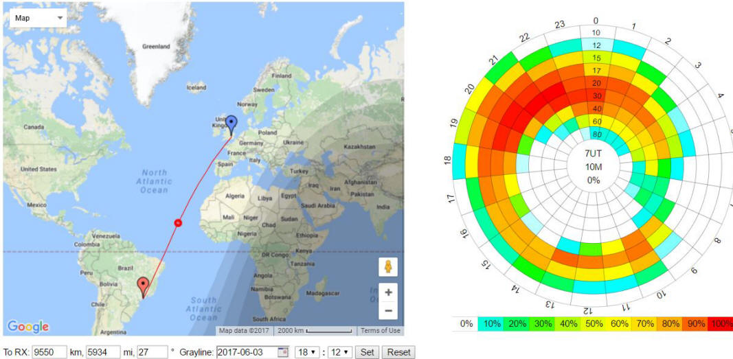Click the blue receiver marker over the UK
733x359 pixels.
pos(232,124)
